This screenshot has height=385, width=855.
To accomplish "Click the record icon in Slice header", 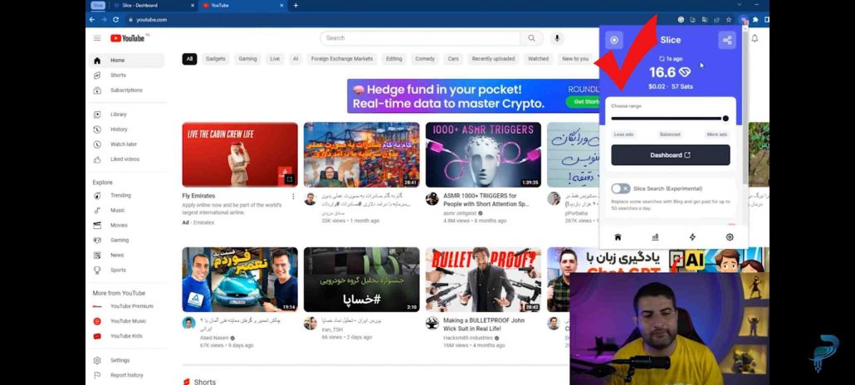I will pos(614,40).
